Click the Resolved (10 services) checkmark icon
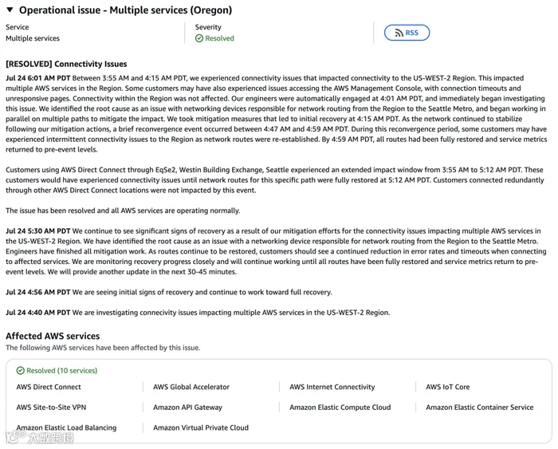This screenshot has height=449, width=558. pyautogui.click(x=20, y=371)
